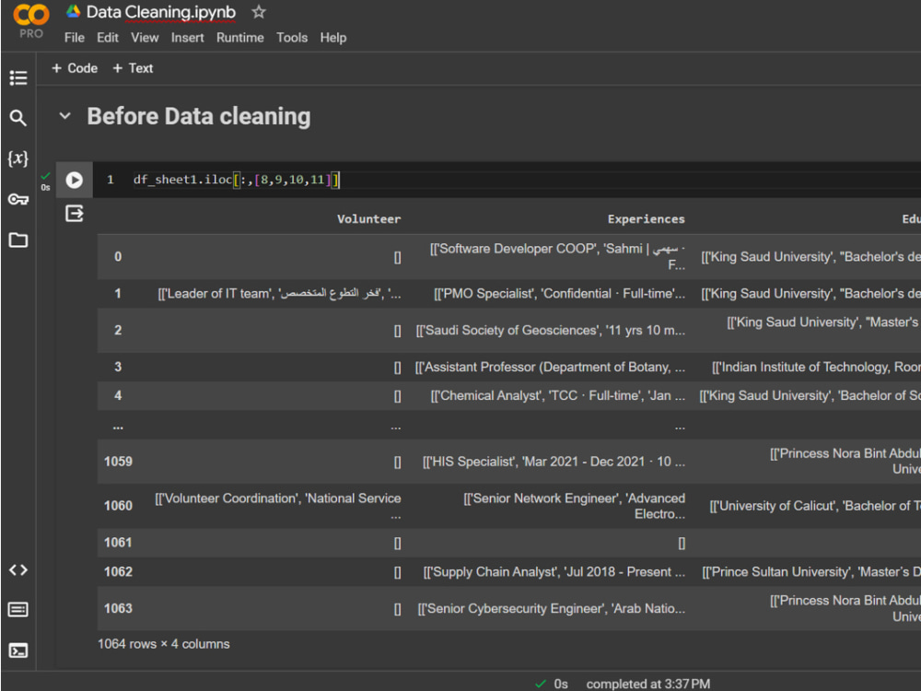The height and width of the screenshot is (691, 921).
Task: Click the cell output actions icon
Action: (x=75, y=214)
